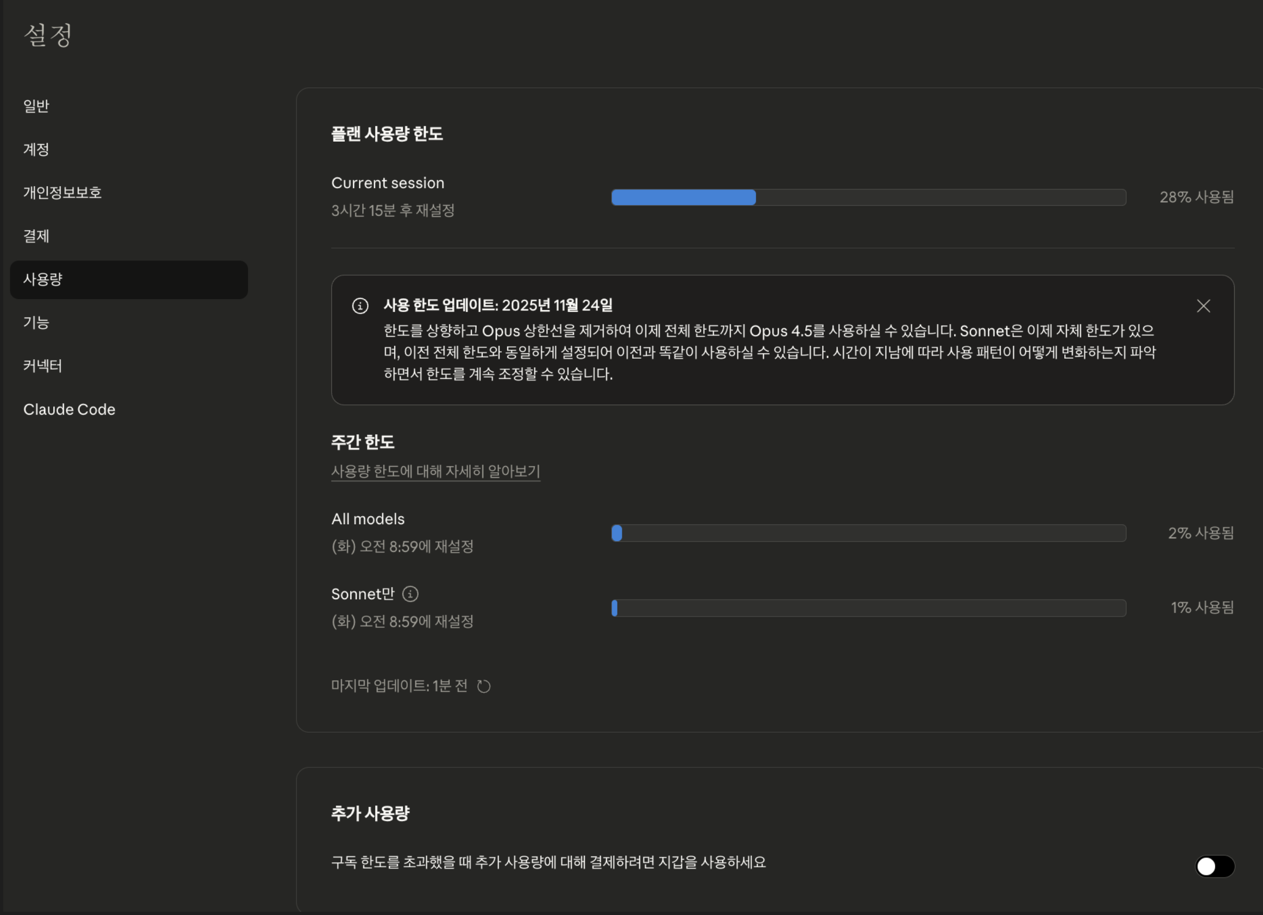1263x915 pixels.
Task: Open the 기능 settings section
Action: point(36,323)
